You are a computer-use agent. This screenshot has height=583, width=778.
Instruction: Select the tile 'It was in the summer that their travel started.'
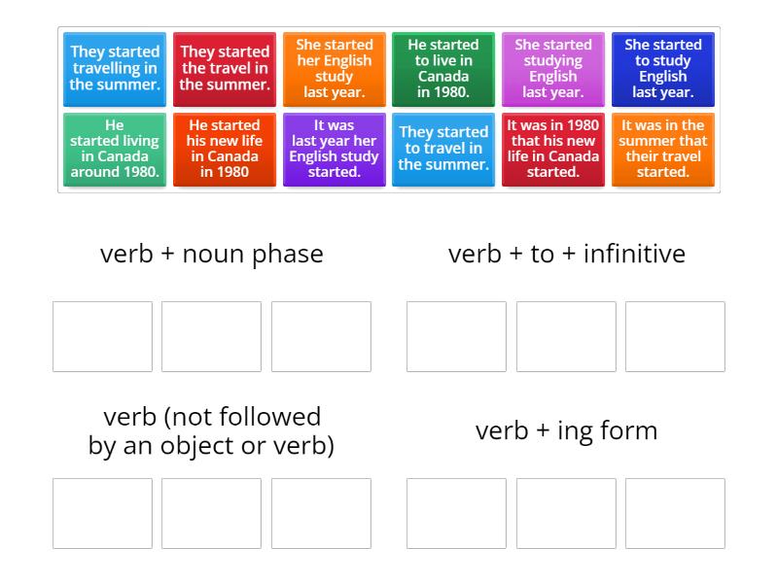663,149
